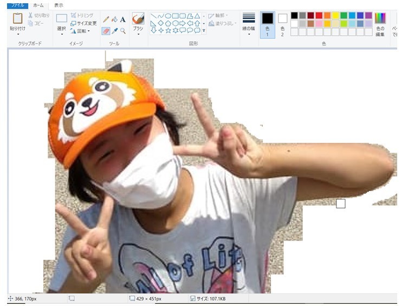Open the File (ファイル) menu tab
The height and width of the screenshot is (306, 408).
pos(18,5)
